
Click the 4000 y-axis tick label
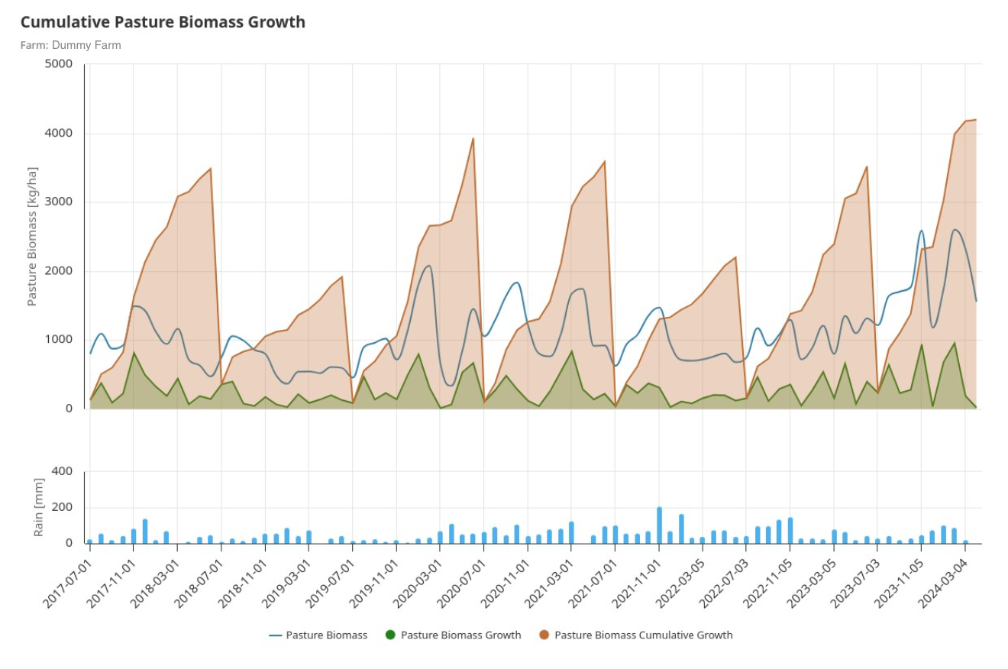click(x=60, y=134)
